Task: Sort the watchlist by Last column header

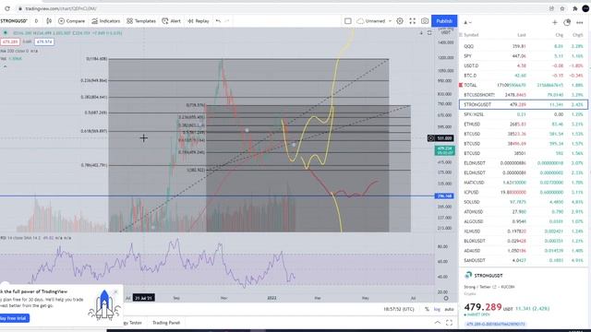Action: [x=522, y=35]
